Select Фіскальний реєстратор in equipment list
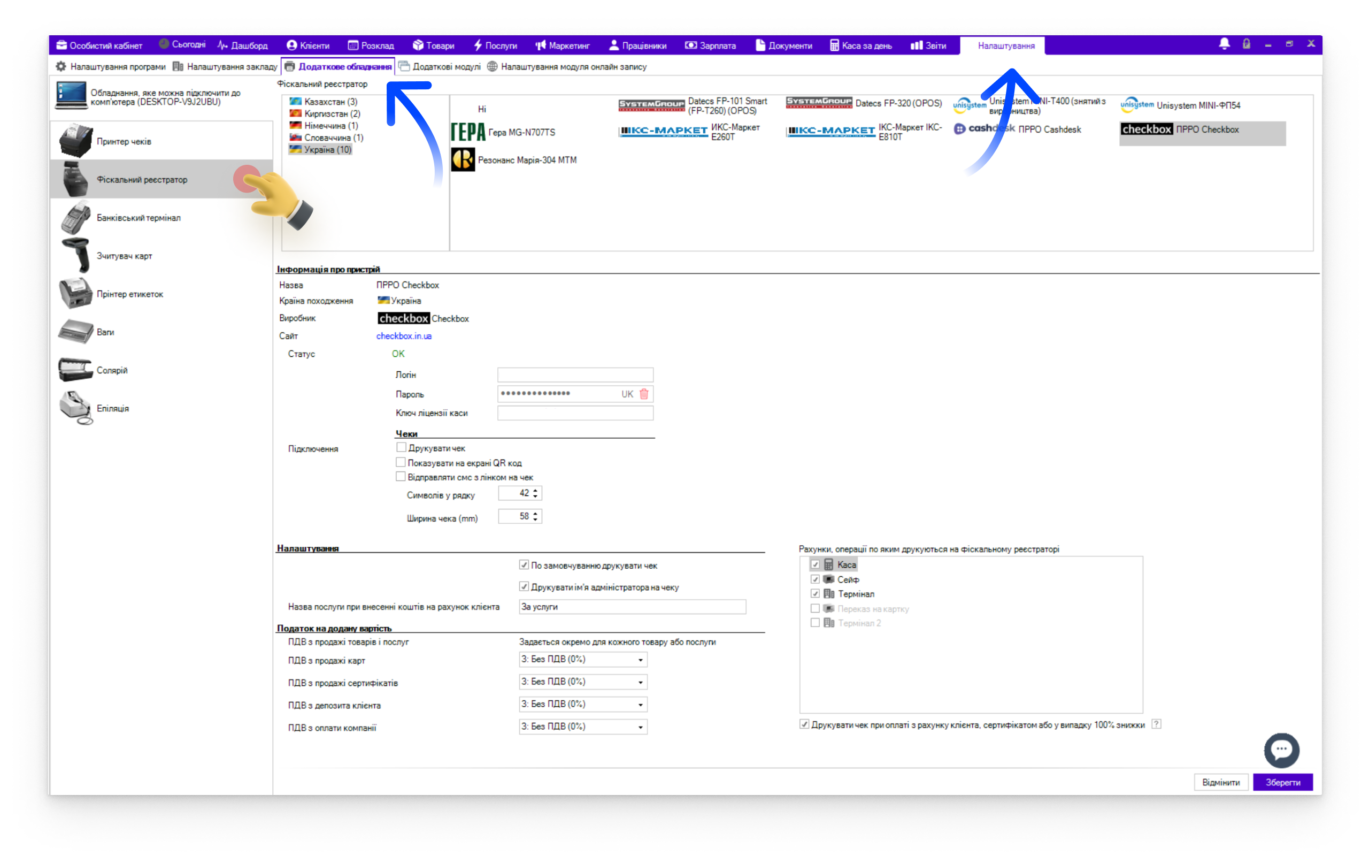The width and height of the screenshot is (1369, 856). pos(162,179)
